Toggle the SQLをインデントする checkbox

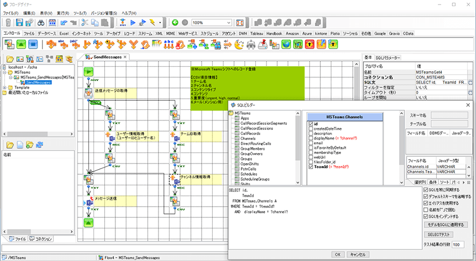tap(426, 216)
